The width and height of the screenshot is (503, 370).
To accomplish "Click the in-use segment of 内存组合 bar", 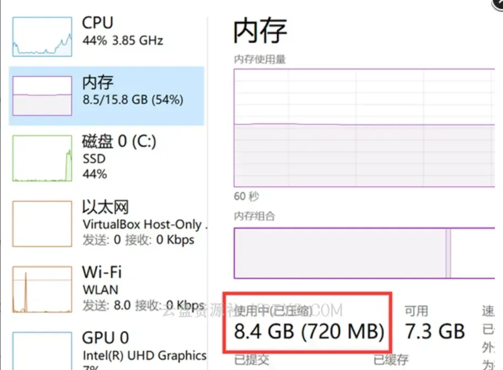I will coord(339,253).
